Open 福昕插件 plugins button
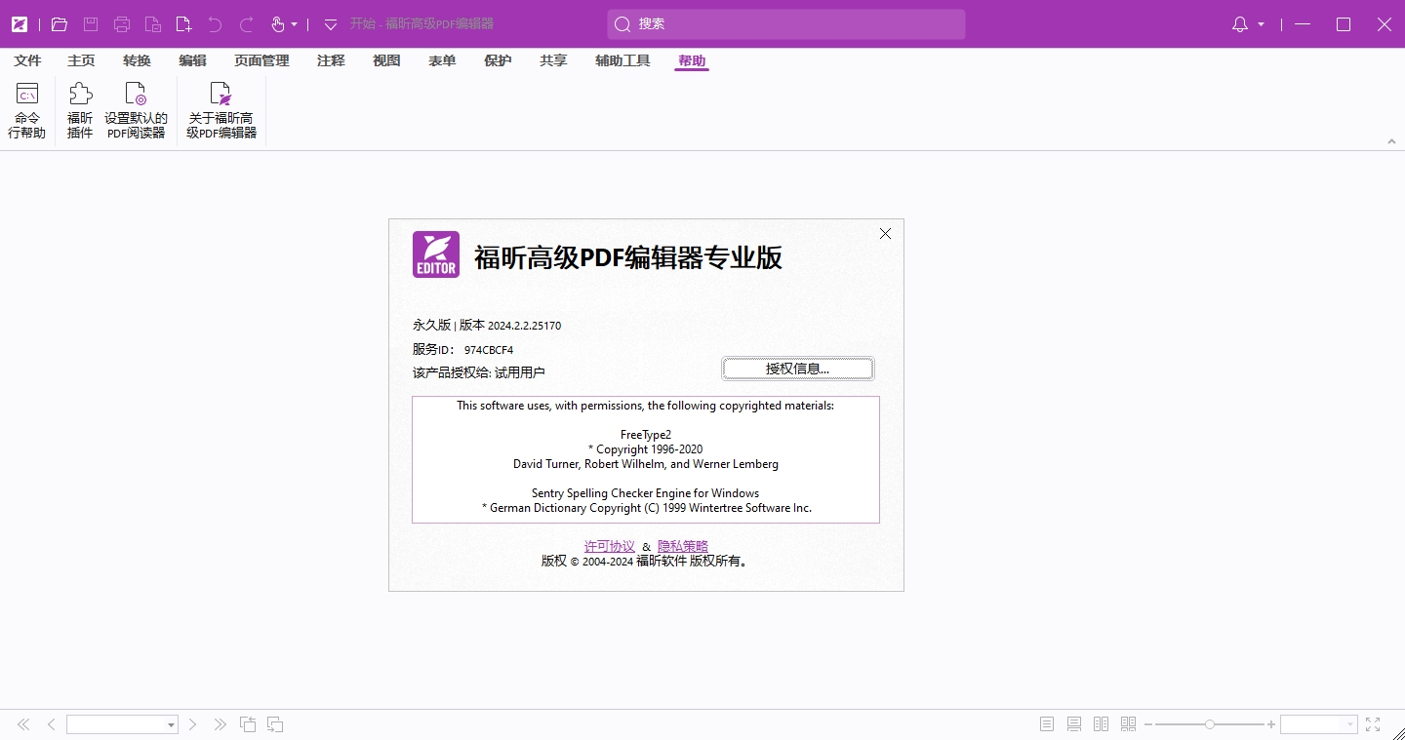Viewport: 1405px width, 740px height. click(x=80, y=110)
